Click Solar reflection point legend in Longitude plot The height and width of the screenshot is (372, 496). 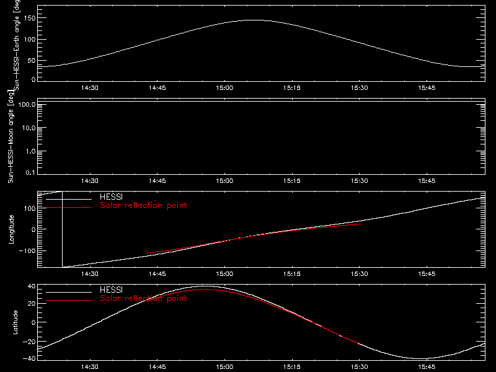(x=143, y=205)
